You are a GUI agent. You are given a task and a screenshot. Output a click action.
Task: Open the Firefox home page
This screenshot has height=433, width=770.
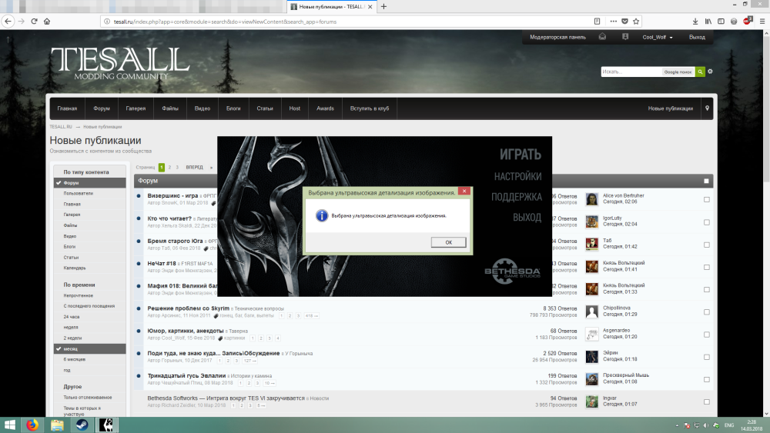coord(47,21)
